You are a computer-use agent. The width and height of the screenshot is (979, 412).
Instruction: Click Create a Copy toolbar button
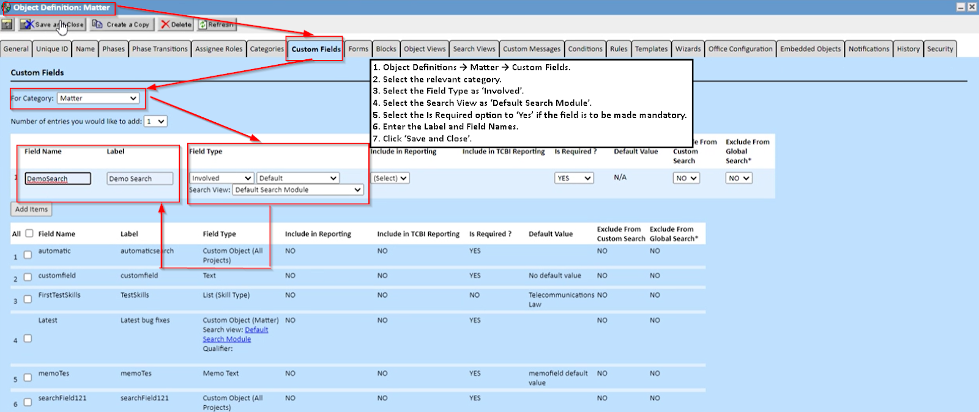click(121, 24)
